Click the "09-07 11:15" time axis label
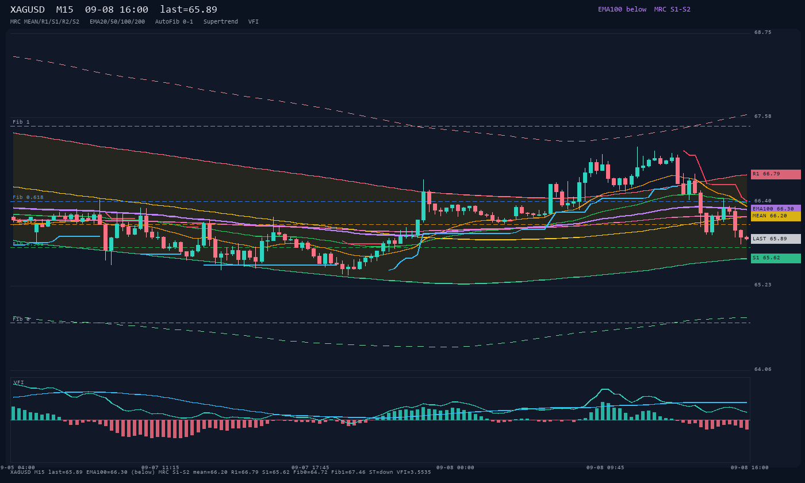The width and height of the screenshot is (805, 483). tap(160, 467)
